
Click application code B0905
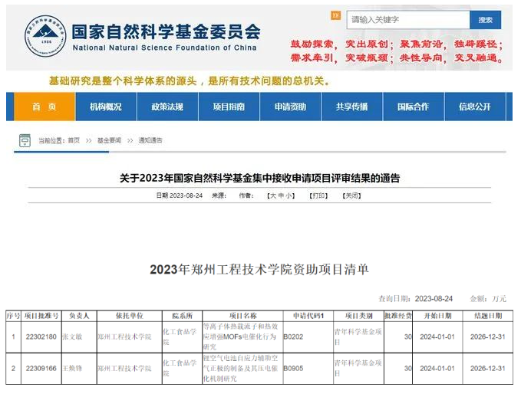293,369
